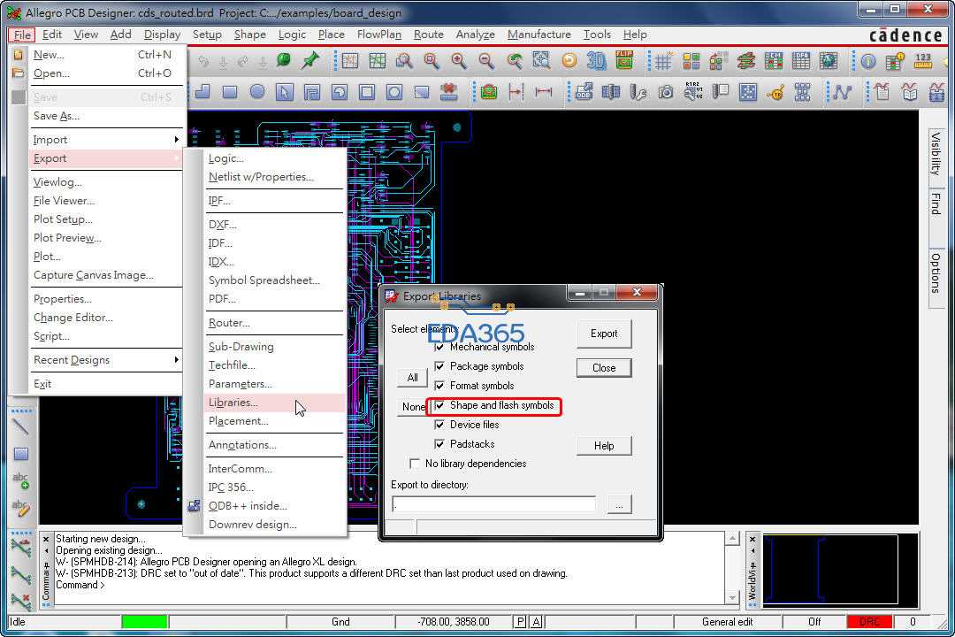
Task: Open the Manufacture menu
Action: tap(539, 35)
